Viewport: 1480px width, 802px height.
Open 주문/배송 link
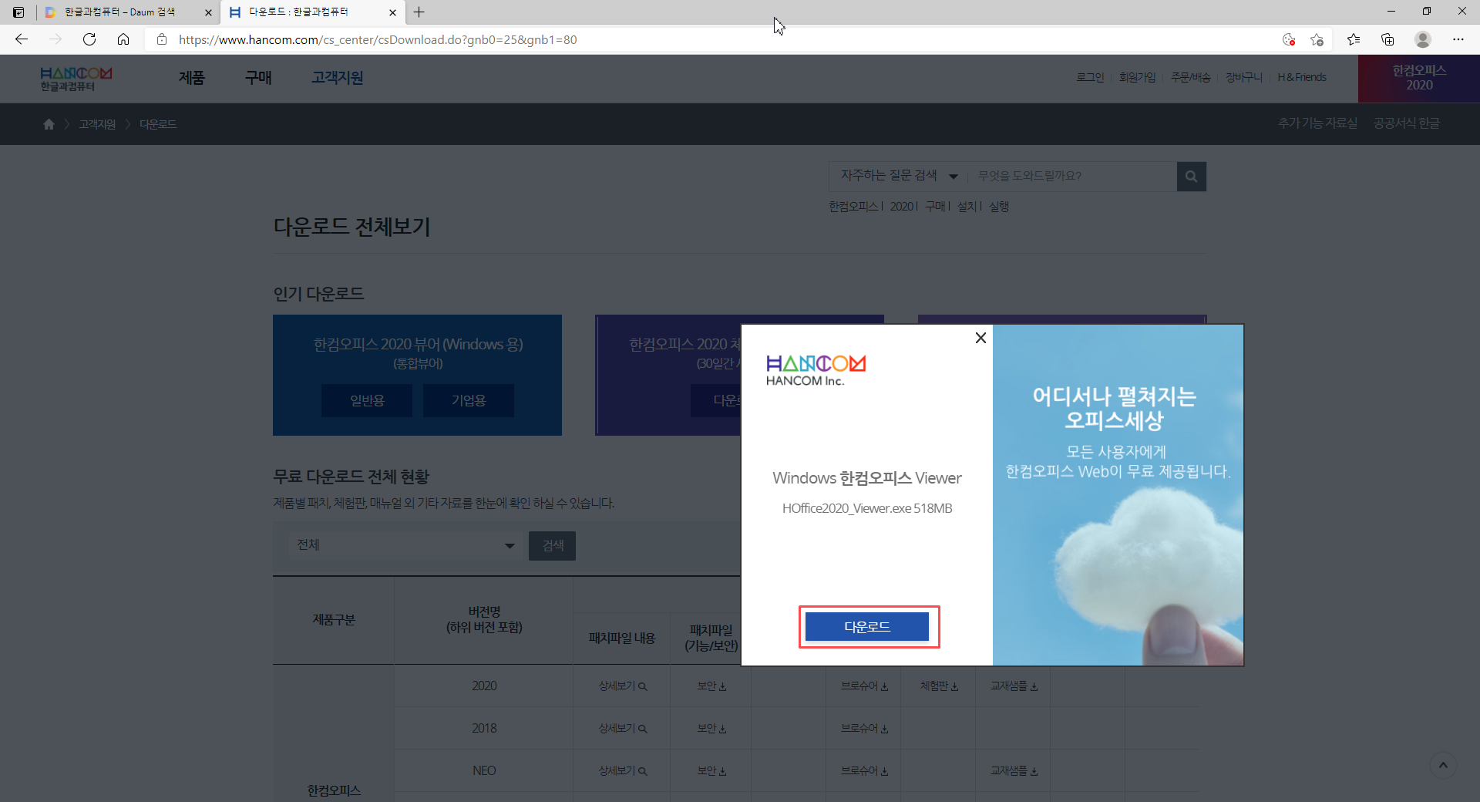1190,77
